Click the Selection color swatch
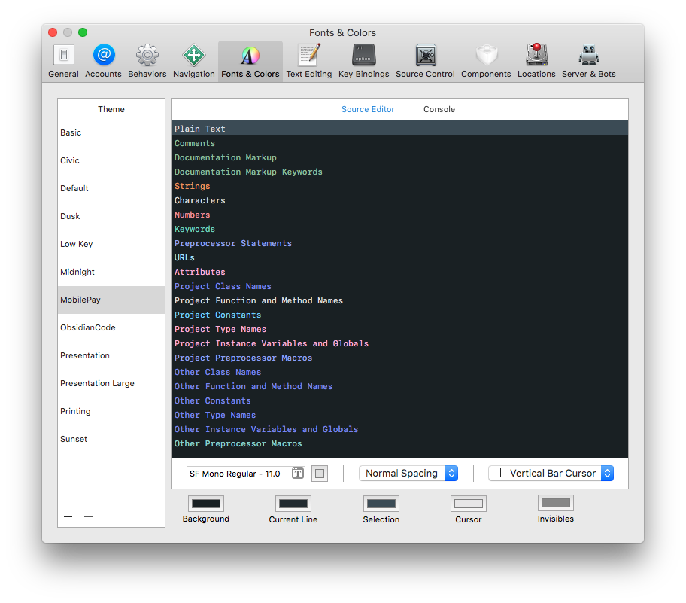 coord(381,504)
